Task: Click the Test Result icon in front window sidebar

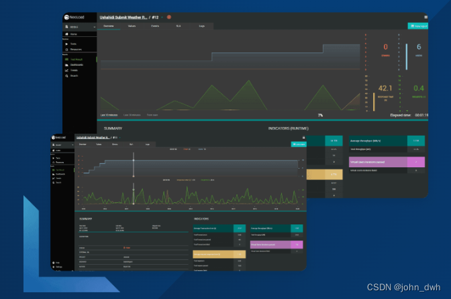Action: [x=54, y=170]
